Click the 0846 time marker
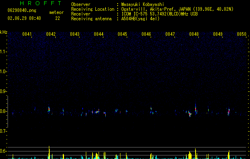The height and width of the screenshot is (159, 250). point(146,34)
